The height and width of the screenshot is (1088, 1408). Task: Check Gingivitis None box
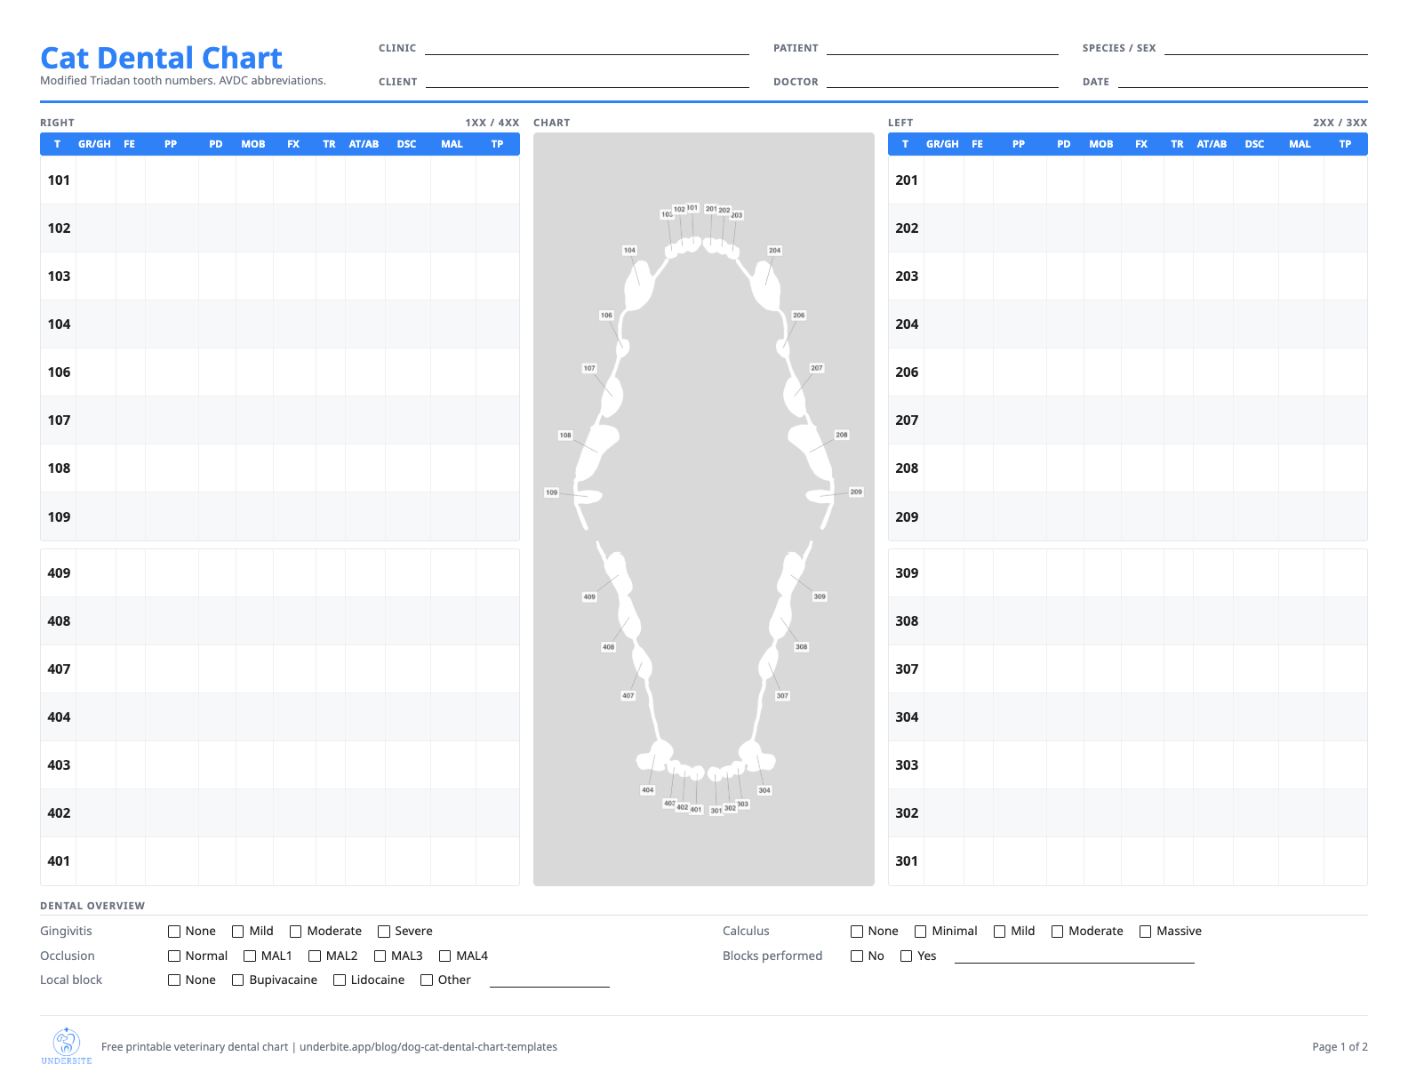point(174,932)
